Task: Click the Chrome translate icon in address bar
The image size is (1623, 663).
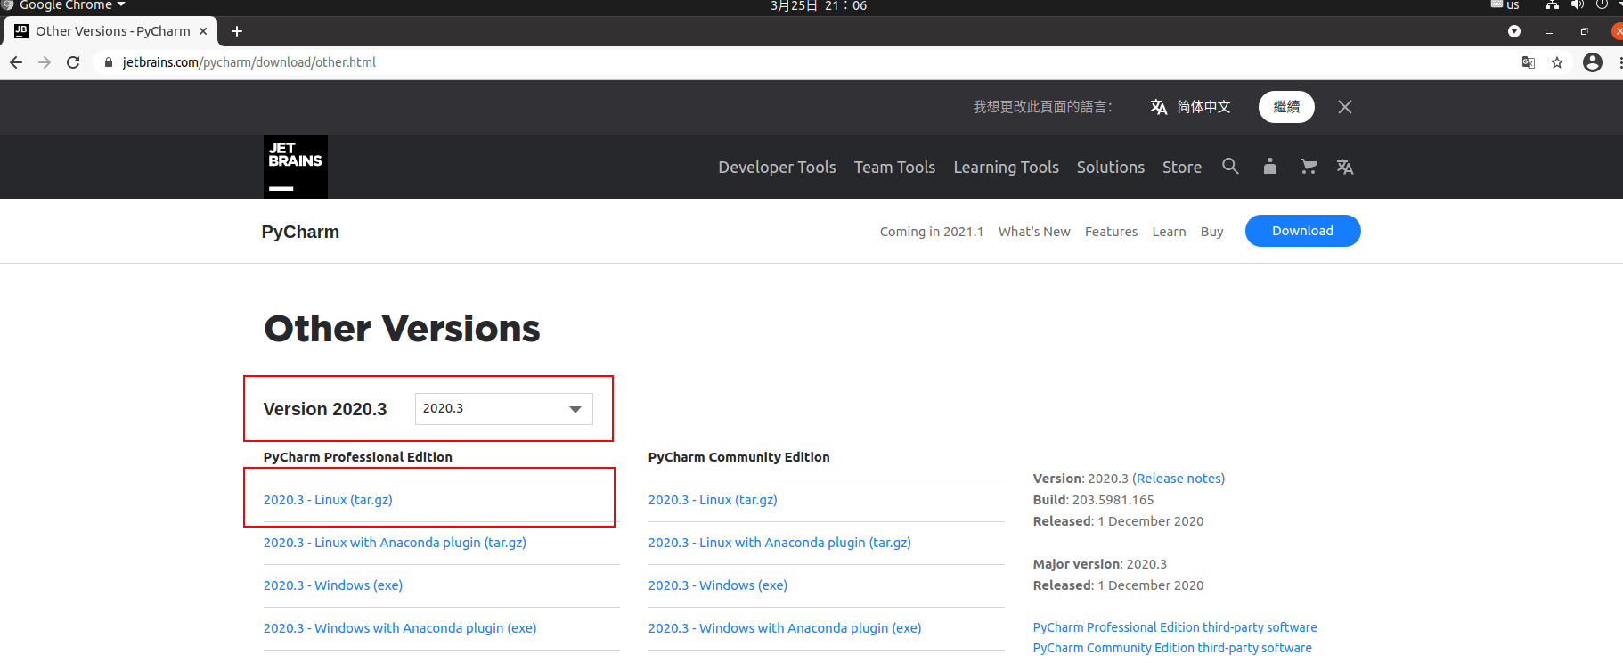Action: point(1529,62)
